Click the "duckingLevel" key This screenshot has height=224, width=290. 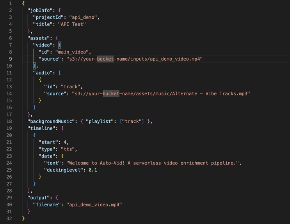pyautogui.click(x=64, y=170)
